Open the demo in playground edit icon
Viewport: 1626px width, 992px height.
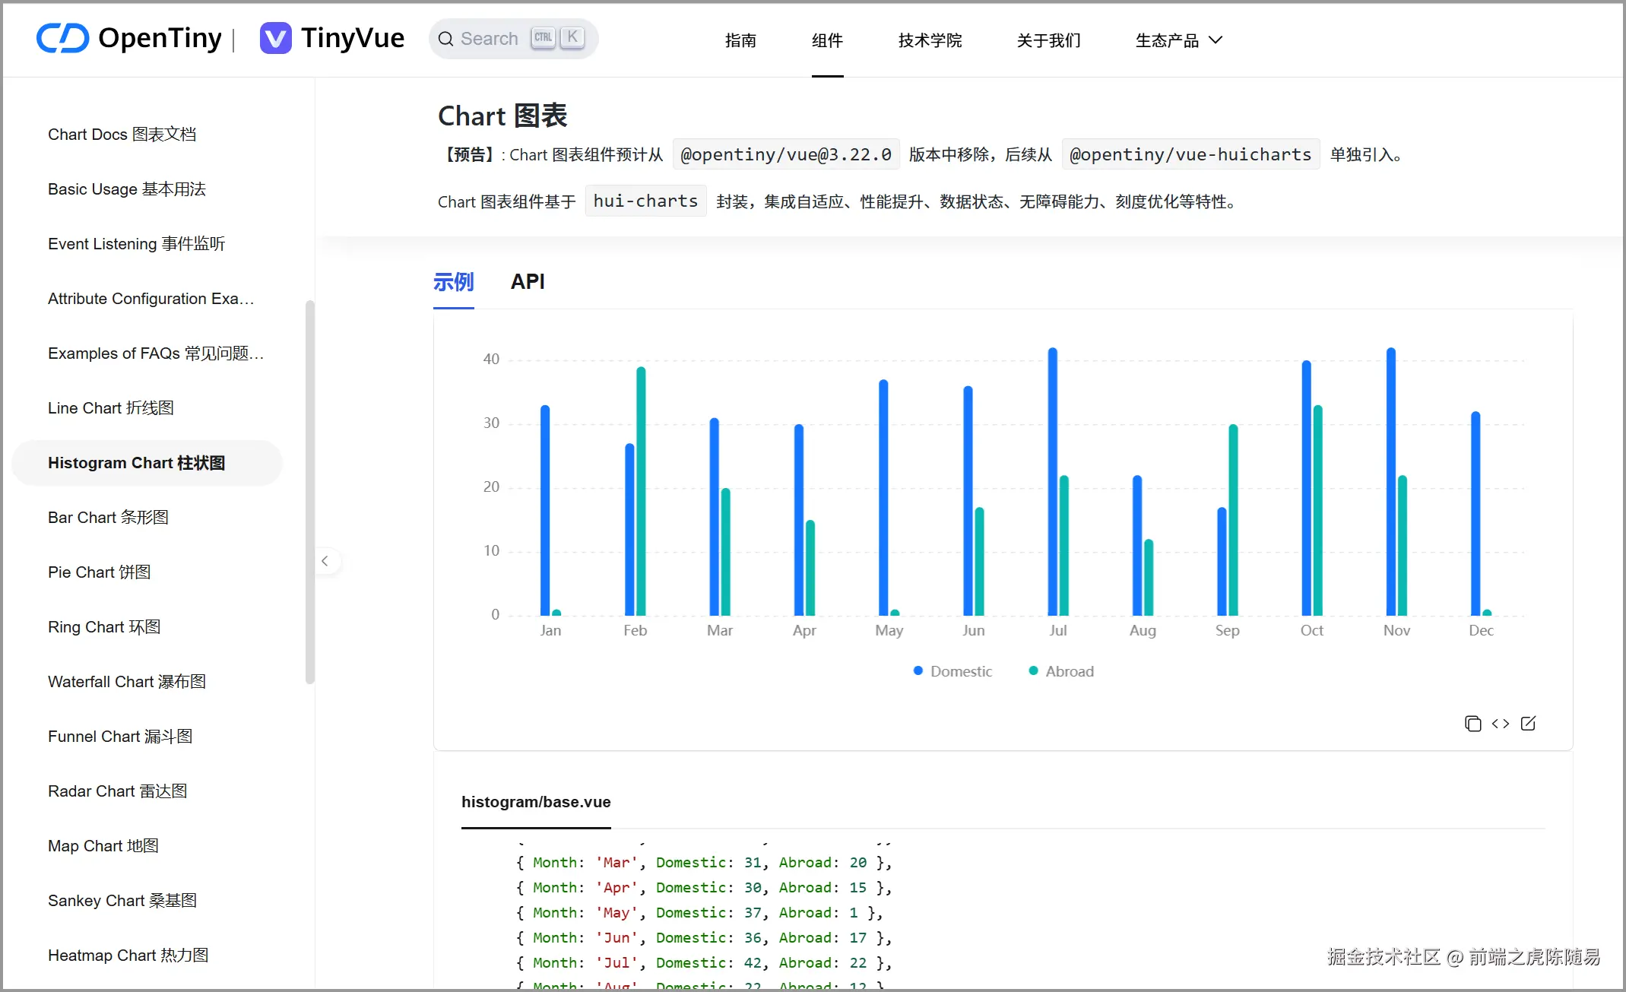click(x=1528, y=724)
